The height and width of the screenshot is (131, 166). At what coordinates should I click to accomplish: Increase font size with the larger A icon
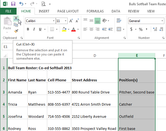(71, 21)
